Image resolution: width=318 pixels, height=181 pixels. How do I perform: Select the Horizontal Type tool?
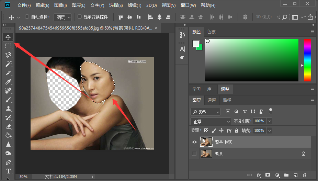(8, 171)
